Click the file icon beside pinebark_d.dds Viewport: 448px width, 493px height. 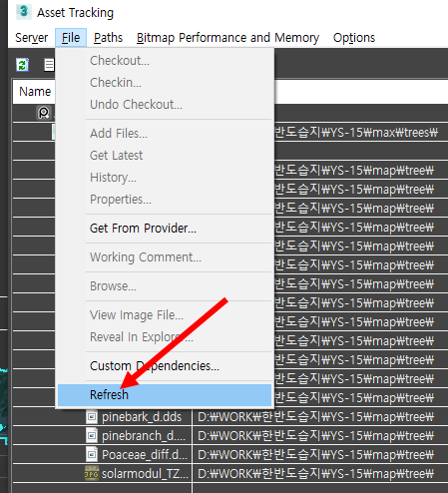[x=92, y=416]
